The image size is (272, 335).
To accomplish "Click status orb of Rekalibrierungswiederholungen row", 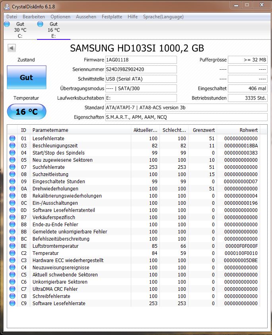I will 12,196.
